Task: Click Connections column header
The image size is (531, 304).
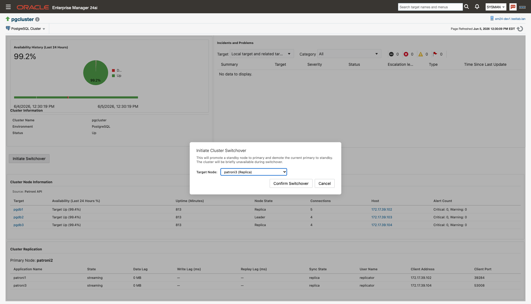Action: click(x=320, y=201)
